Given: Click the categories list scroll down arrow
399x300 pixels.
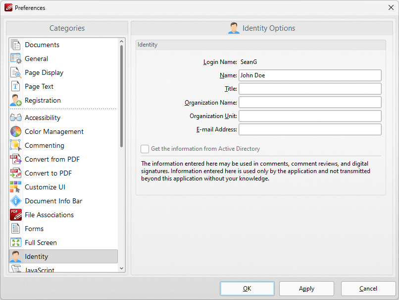Looking at the screenshot, I should click(121, 268).
